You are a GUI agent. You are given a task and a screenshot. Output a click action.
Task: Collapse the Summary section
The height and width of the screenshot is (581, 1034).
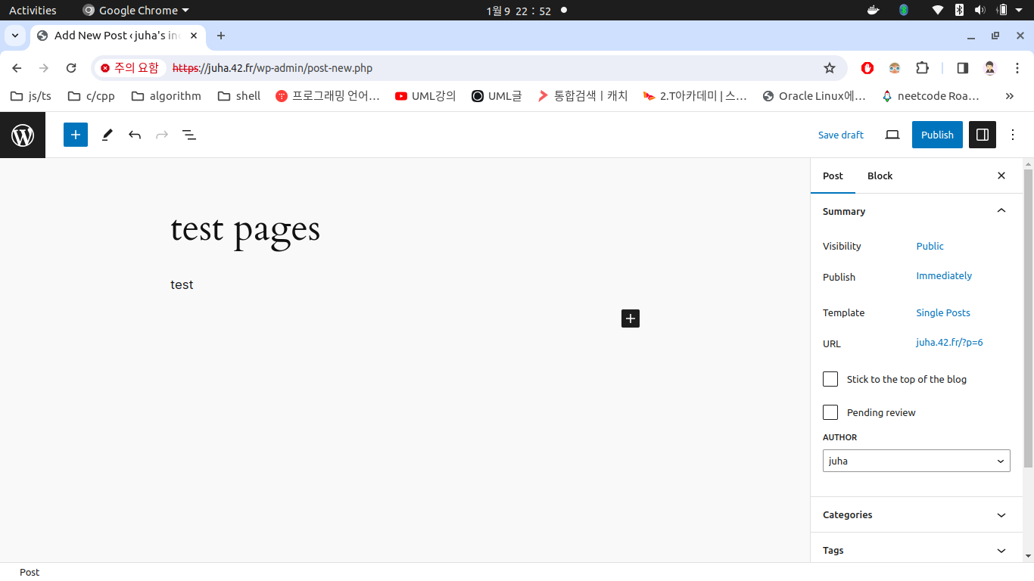(916, 211)
